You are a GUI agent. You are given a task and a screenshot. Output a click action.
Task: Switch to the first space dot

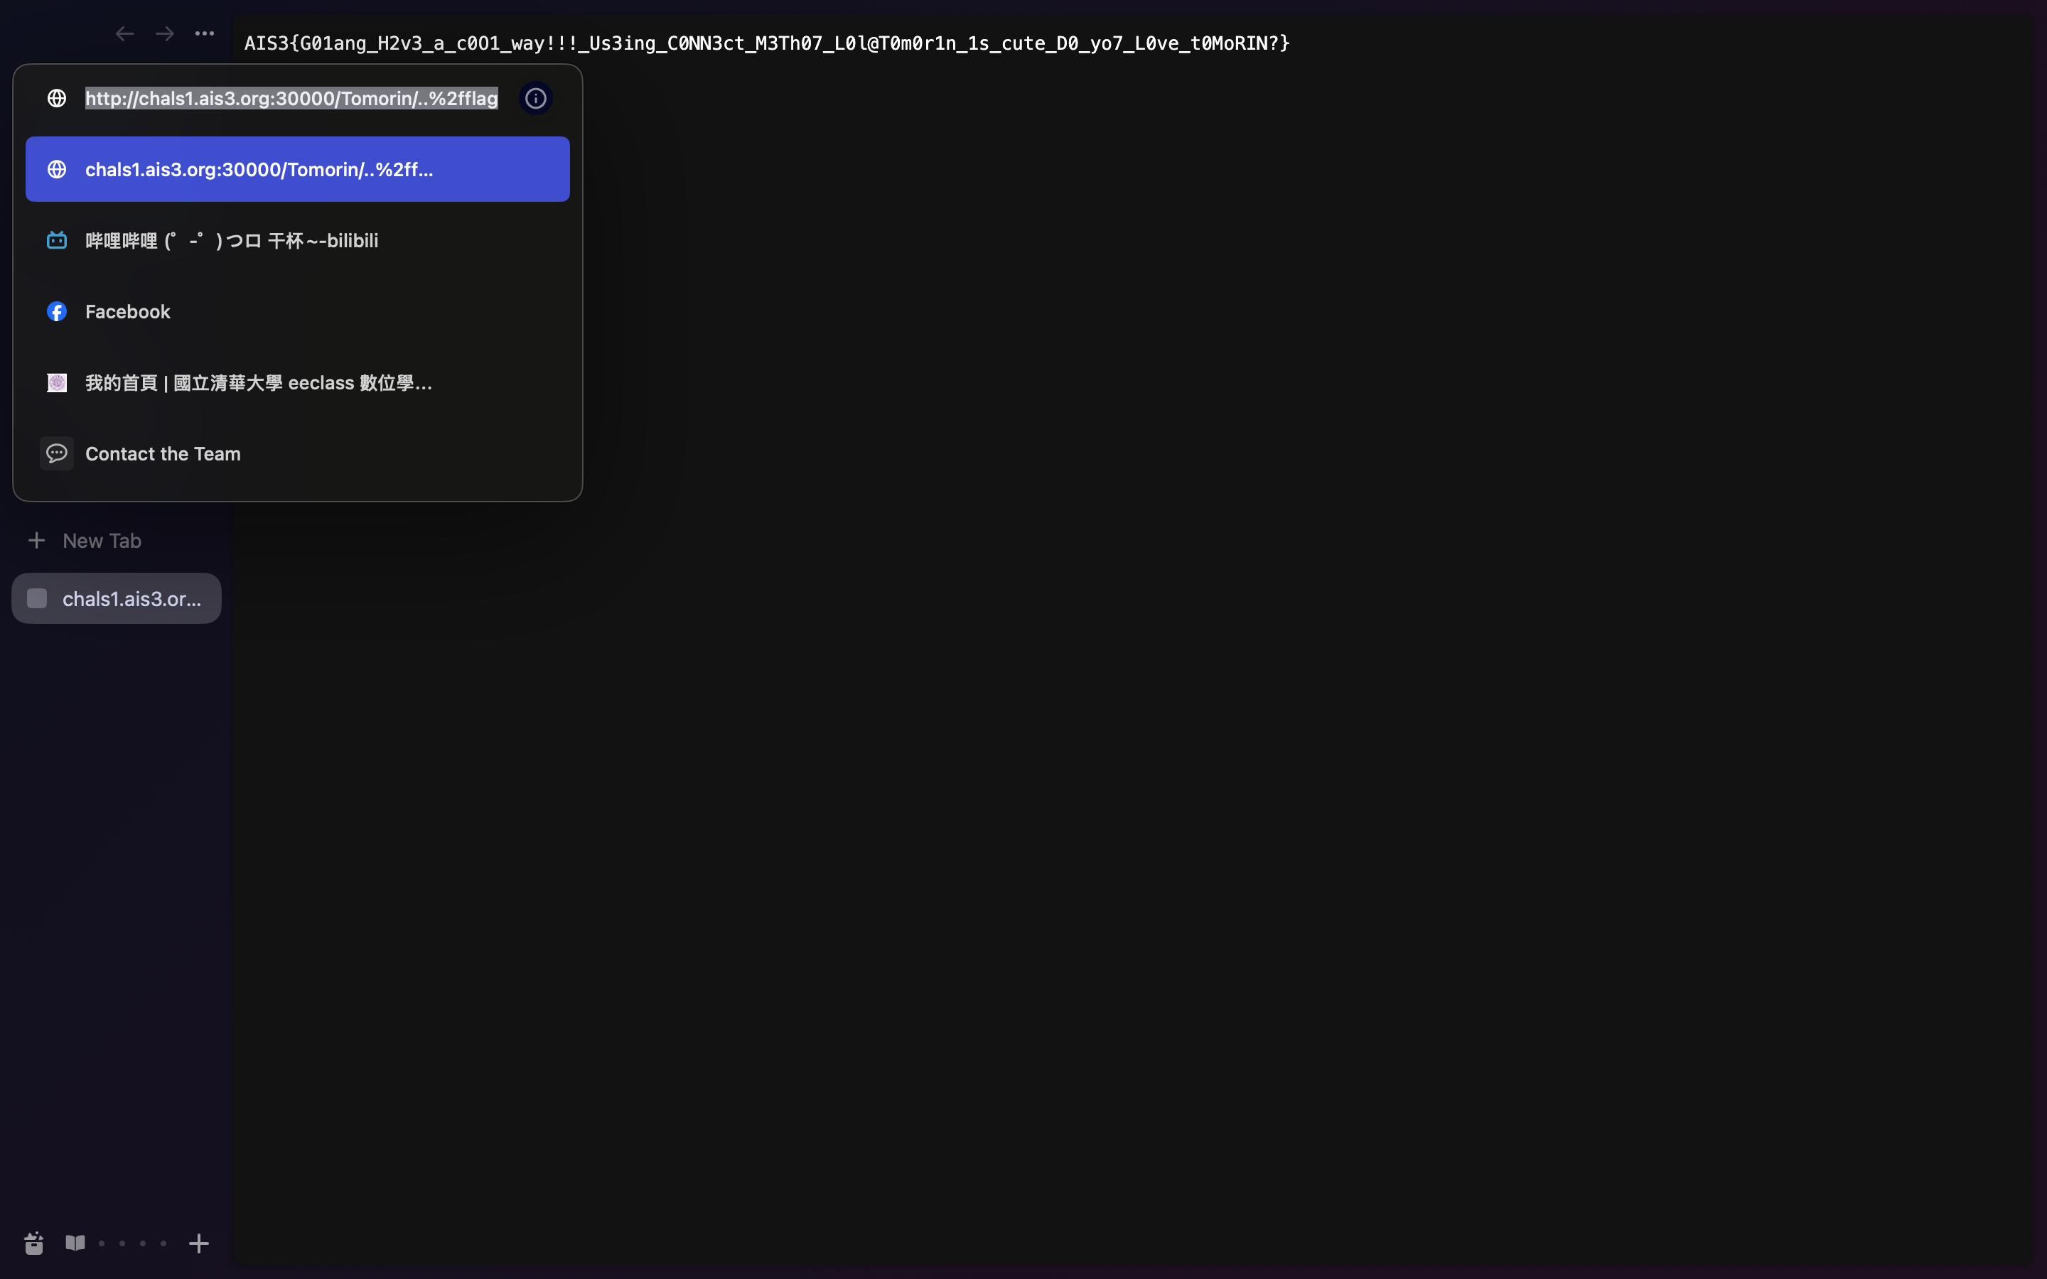tap(102, 1243)
